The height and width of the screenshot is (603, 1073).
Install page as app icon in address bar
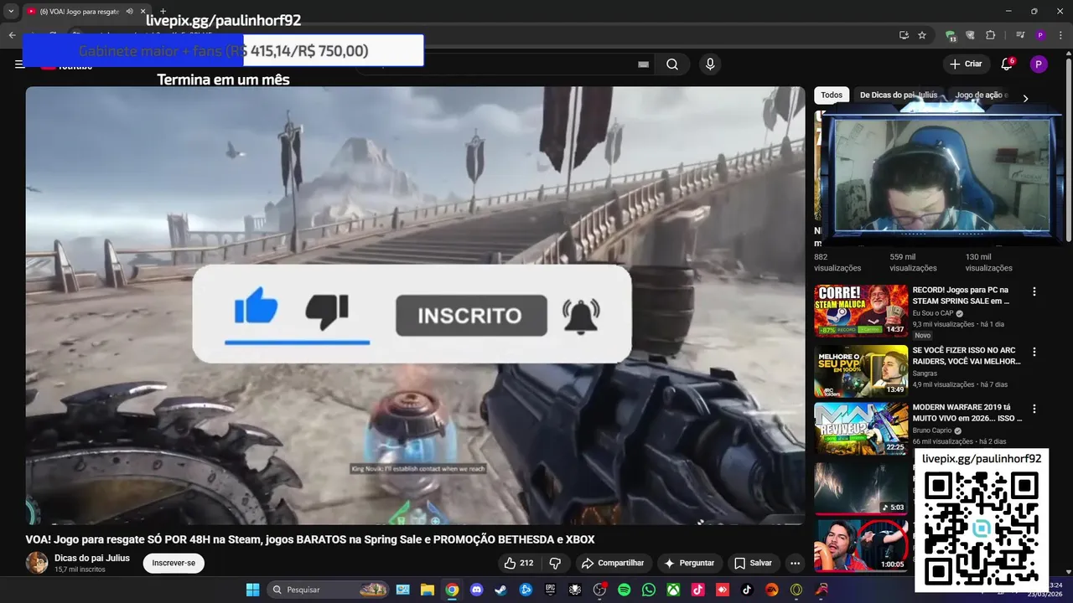point(904,35)
